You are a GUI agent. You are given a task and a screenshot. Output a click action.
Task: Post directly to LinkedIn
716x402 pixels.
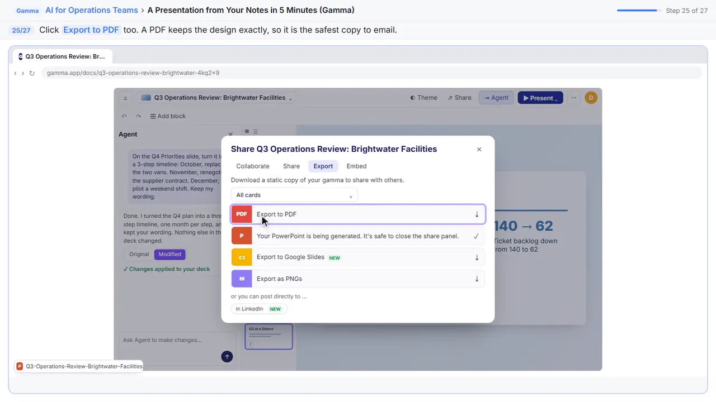[x=259, y=309]
